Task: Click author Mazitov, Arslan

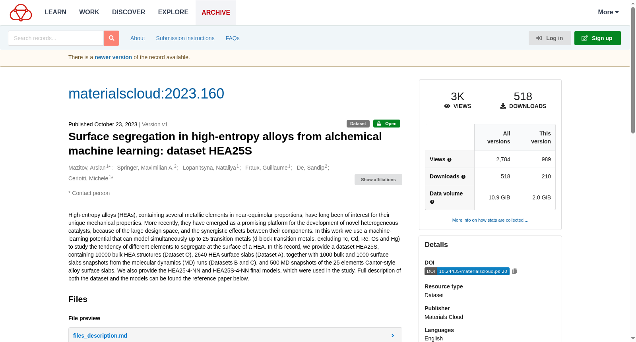Action: click(x=87, y=168)
